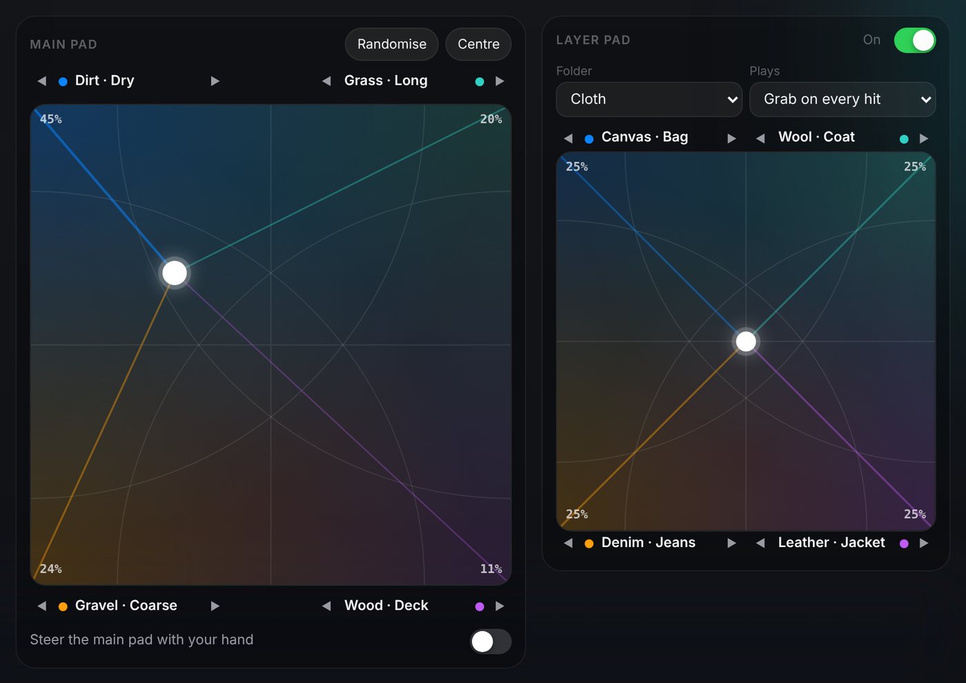Click the blue dot beside Dirt · Dry
The width and height of the screenshot is (966, 683).
[63, 81]
